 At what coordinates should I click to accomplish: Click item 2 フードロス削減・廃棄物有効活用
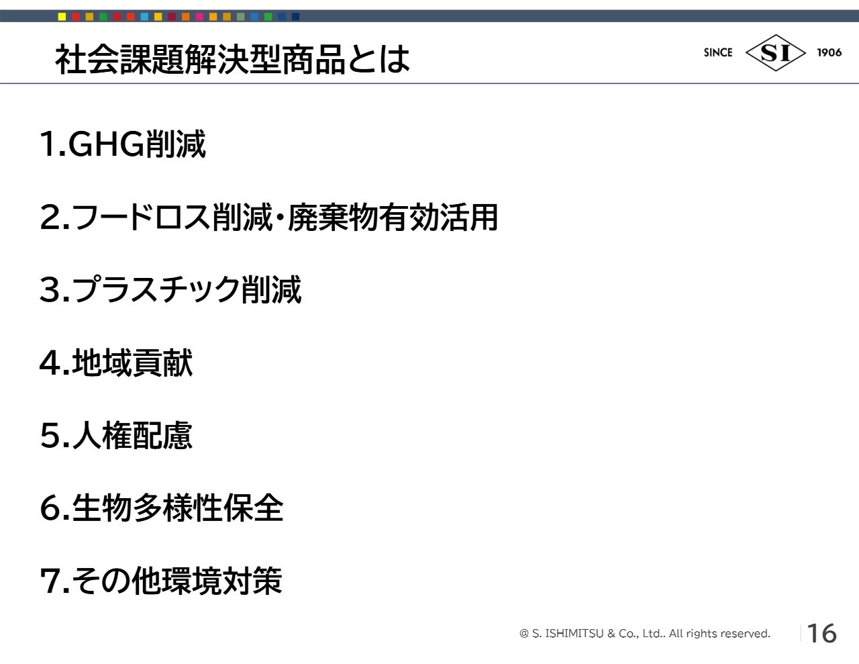pos(268,217)
